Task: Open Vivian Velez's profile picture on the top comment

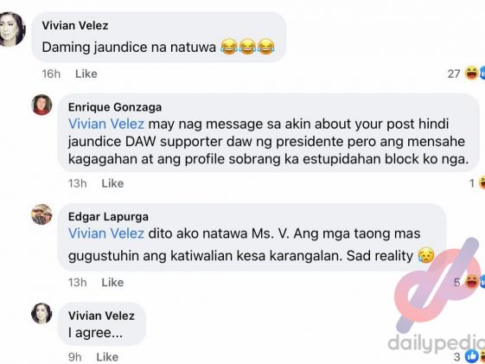Action: tap(11, 29)
